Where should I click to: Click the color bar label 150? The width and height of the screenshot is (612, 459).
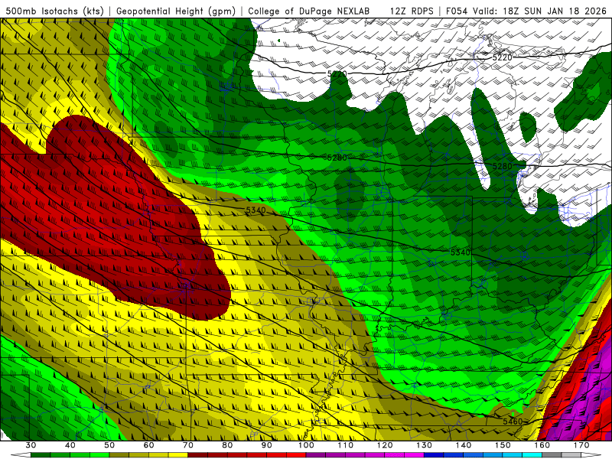tap(503, 445)
